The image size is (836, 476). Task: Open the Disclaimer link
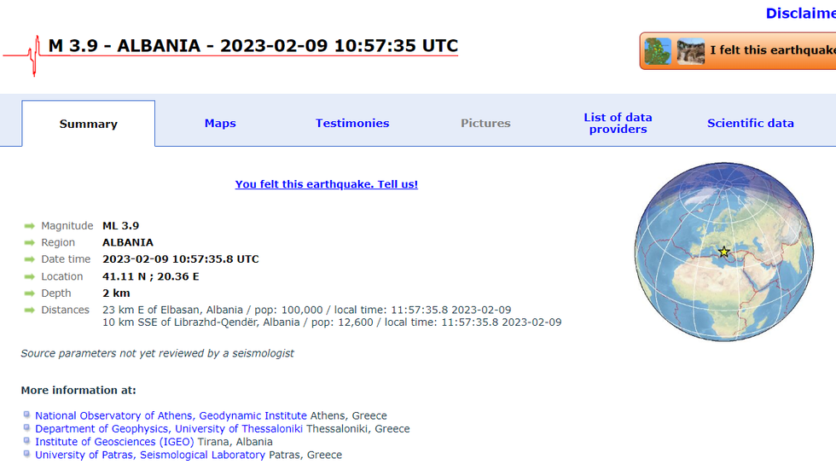pyautogui.click(x=800, y=14)
